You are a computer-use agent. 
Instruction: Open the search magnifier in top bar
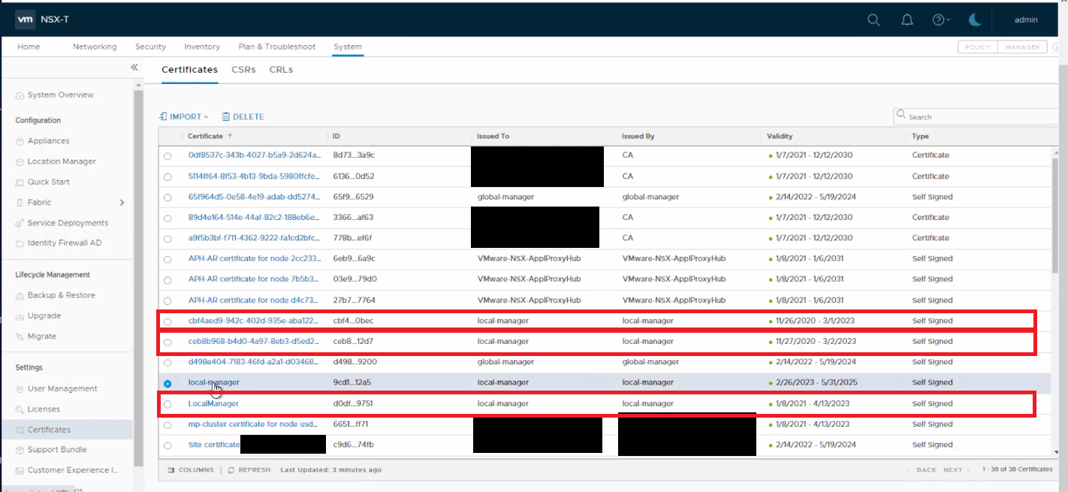873,20
